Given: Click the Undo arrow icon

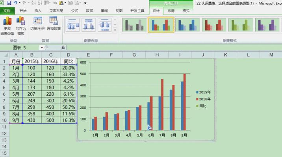Looking at the screenshot, I should tap(15, 3).
